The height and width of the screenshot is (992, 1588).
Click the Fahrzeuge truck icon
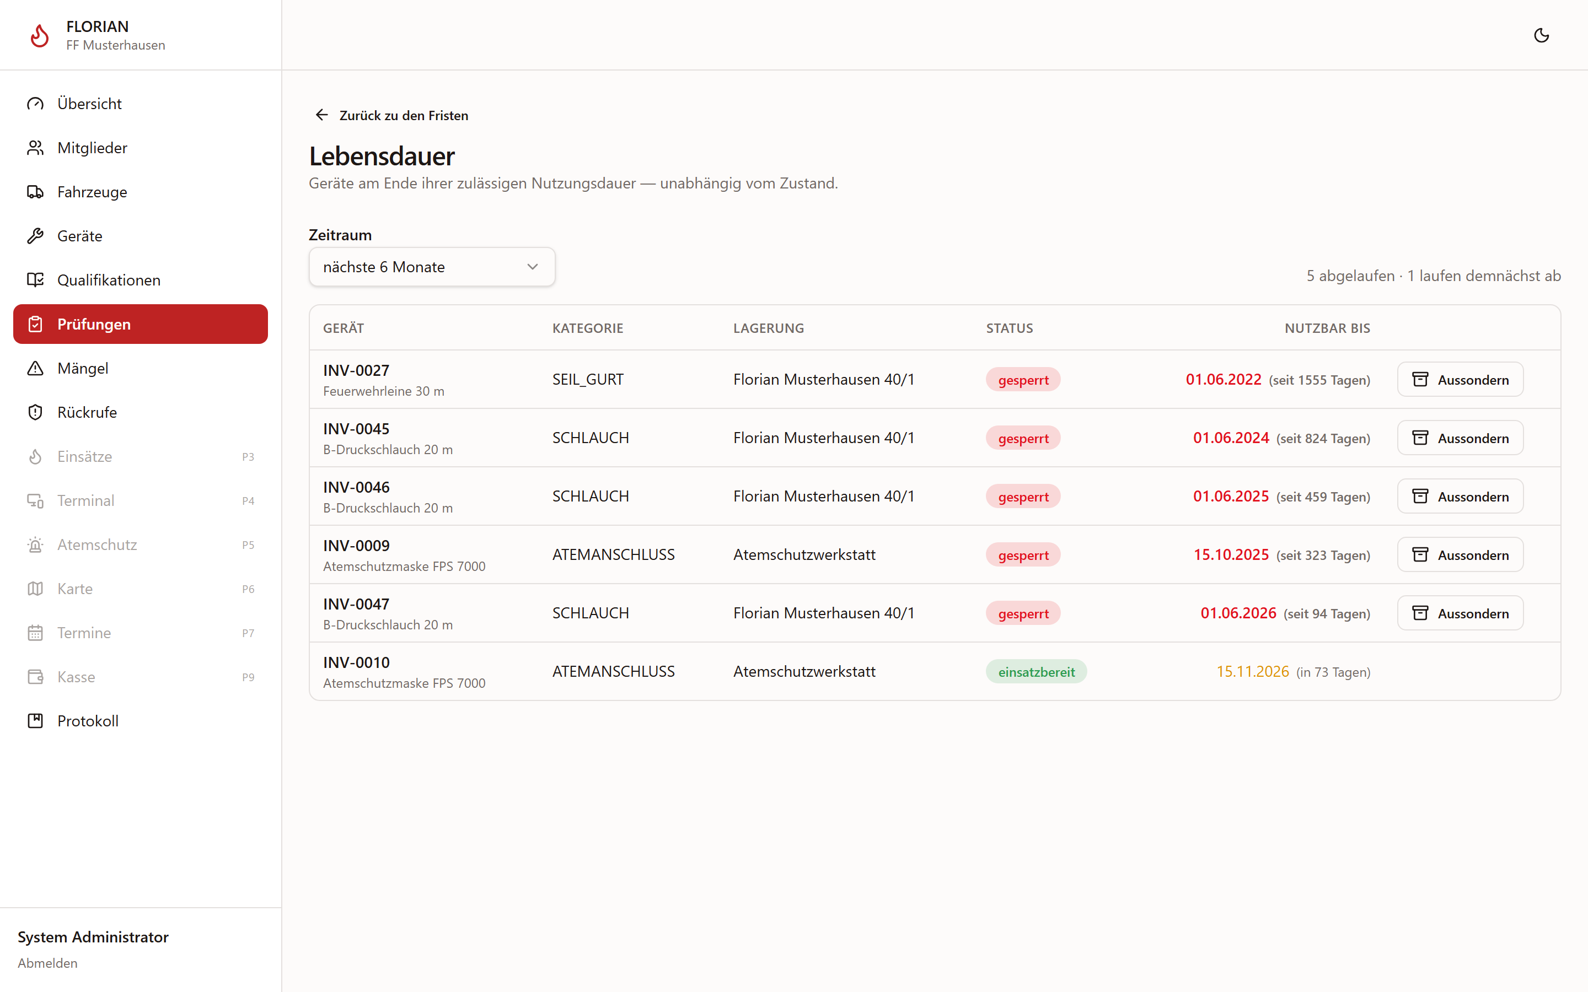pyautogui.click(x=35, y=192)
